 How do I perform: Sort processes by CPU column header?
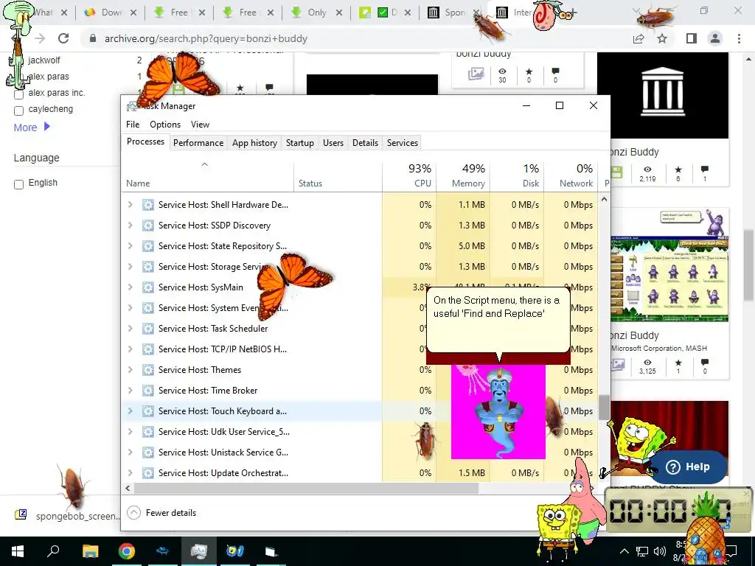pyautogui.click(x=409, y=176)
